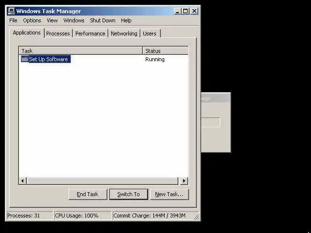Maximize the Windows Task Manager window

coord(186,11)
